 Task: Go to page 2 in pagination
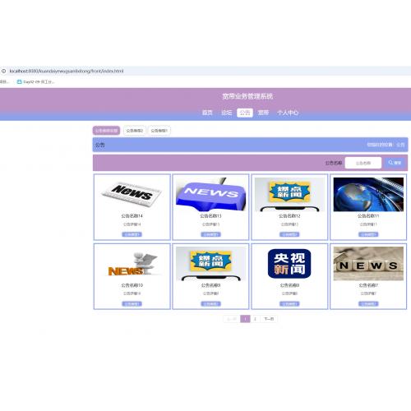click(255, 319)
